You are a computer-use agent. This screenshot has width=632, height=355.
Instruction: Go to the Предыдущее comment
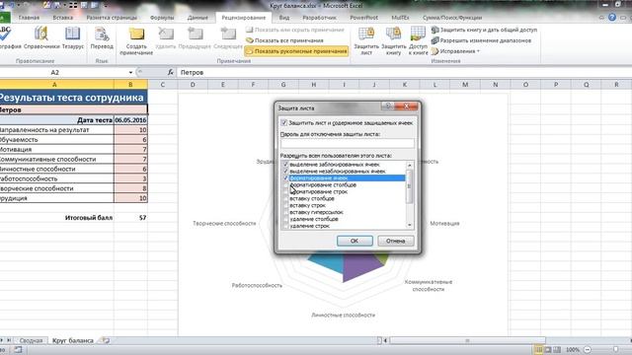pos(195,38)
